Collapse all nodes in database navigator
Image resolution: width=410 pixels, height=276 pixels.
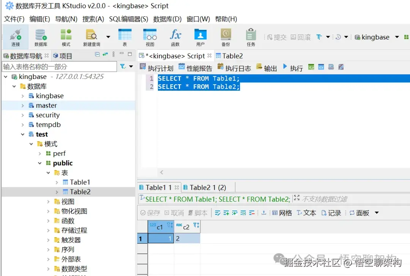point(97,54)
